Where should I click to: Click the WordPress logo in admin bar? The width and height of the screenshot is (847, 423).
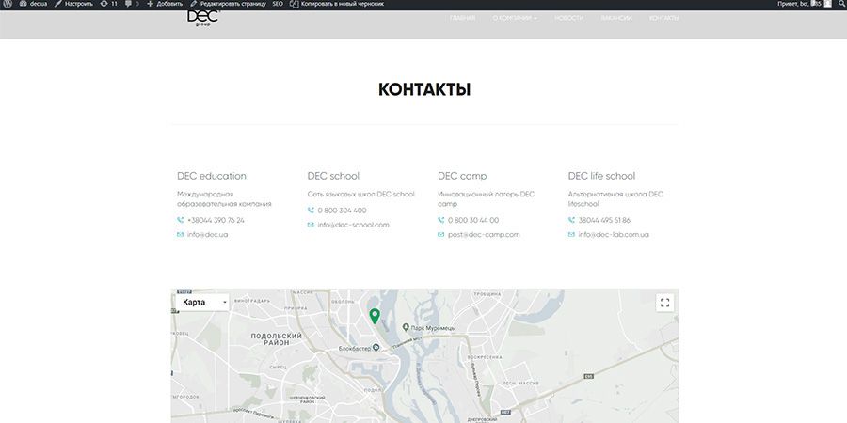click(x=8, y=5)
